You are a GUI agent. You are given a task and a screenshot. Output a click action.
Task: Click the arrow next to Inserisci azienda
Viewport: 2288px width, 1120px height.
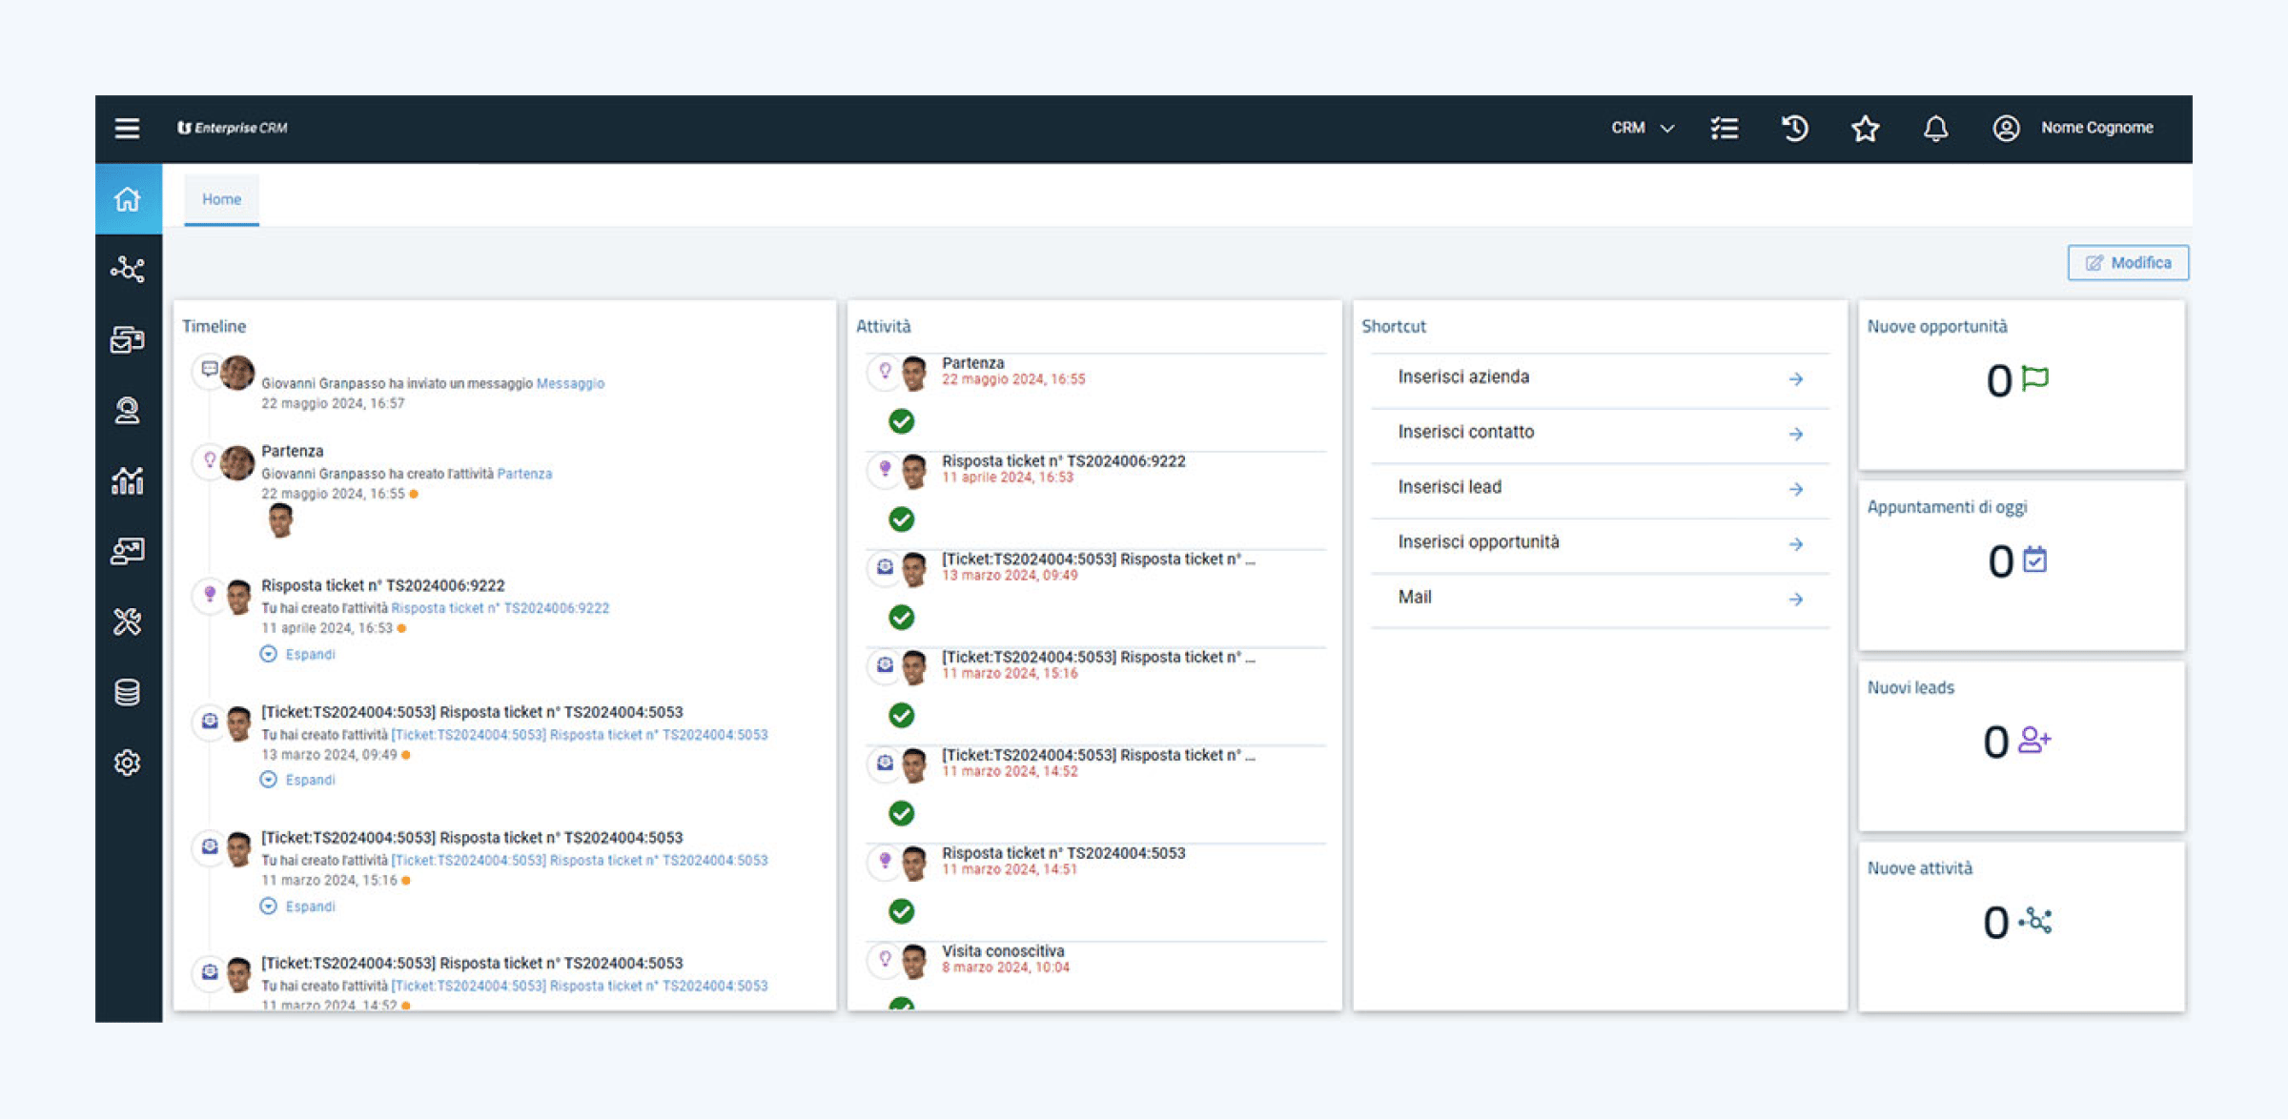[1796, 379]
